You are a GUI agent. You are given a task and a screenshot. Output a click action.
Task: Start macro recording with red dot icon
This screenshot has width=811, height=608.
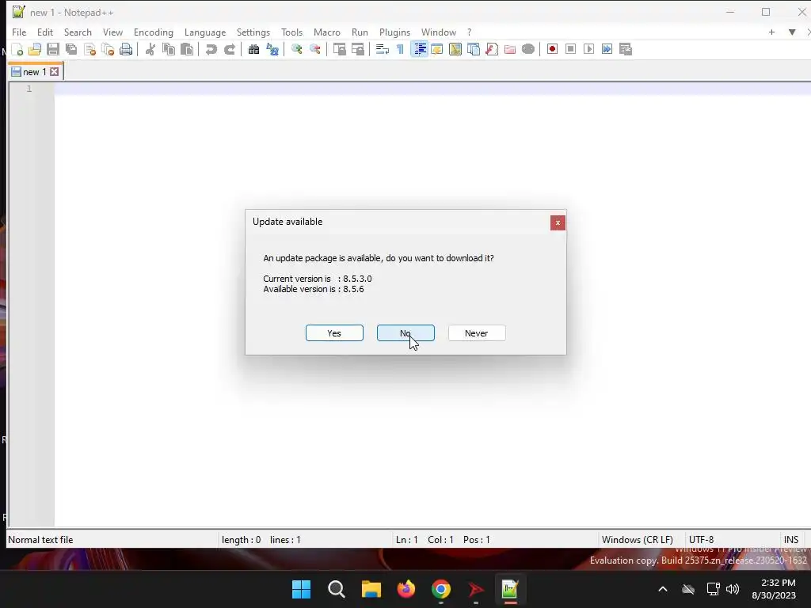(x=552, y=49)
